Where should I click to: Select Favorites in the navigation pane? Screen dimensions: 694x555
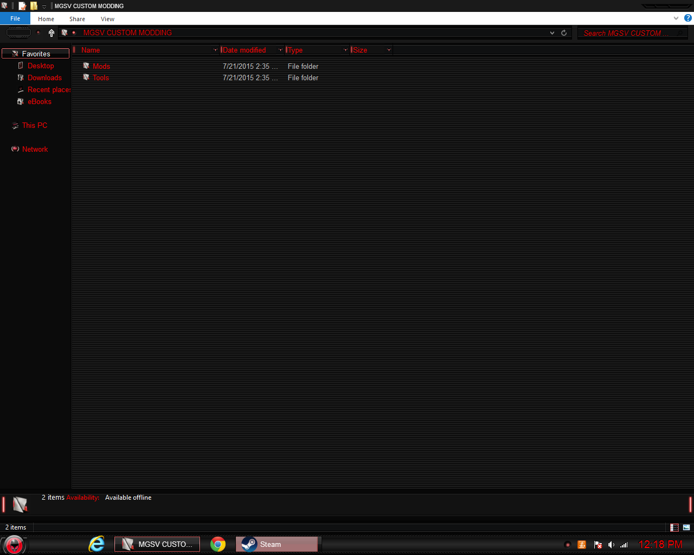(x=36, y=54)
